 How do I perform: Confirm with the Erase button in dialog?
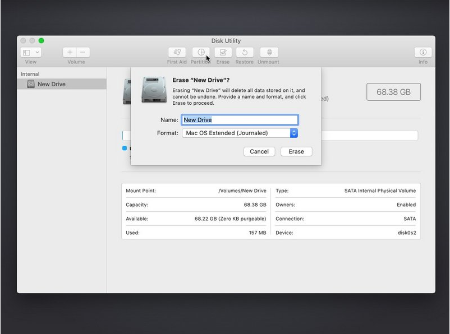pos(296,151)
